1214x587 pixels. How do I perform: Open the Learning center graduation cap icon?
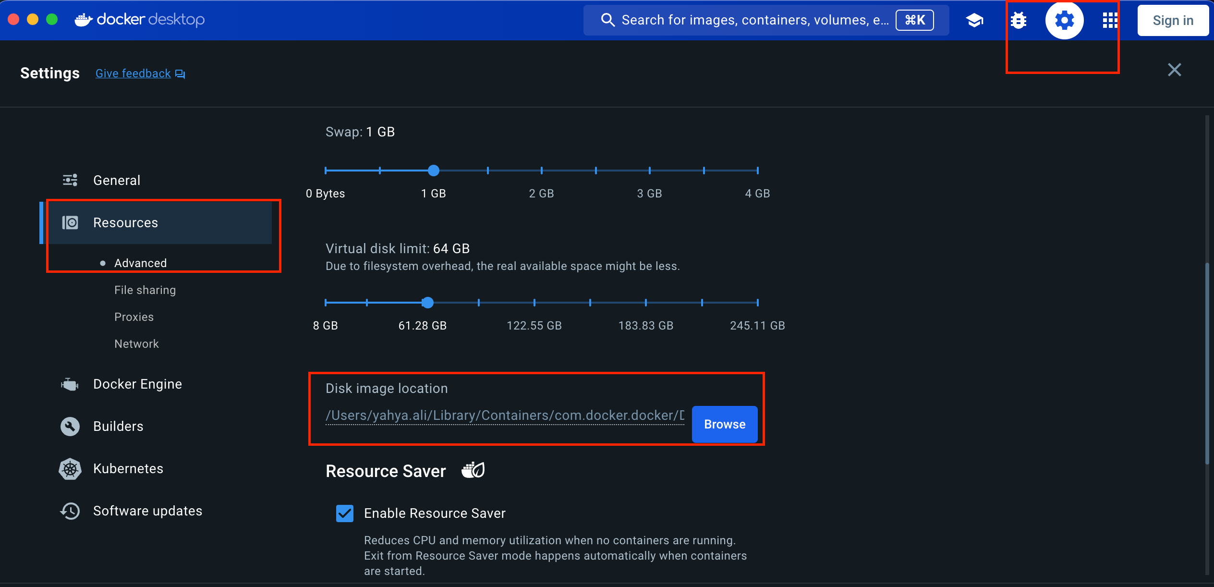coord(974,21)
